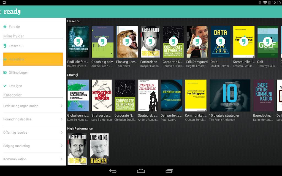Screen dimensions: 282x176
Task: Tap the Android back button
Action: pyautogui.click(x=113, y=171)
